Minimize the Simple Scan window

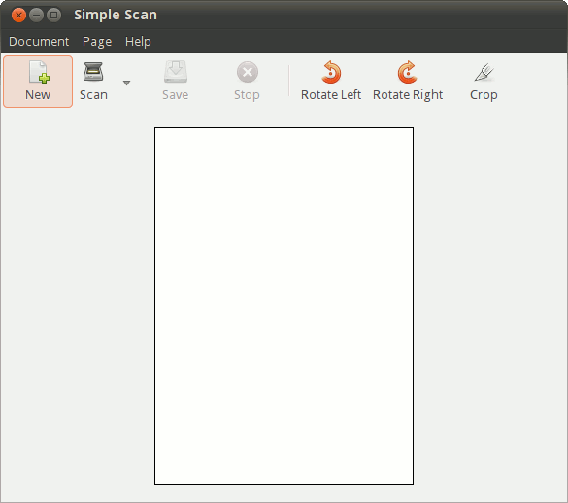click(36, 16)
